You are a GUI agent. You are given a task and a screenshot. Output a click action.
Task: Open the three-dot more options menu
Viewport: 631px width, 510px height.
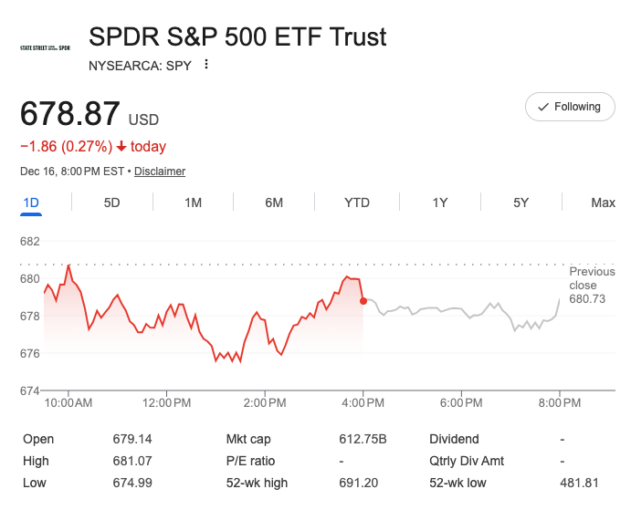pyautogui.click(x=206, y=65)
